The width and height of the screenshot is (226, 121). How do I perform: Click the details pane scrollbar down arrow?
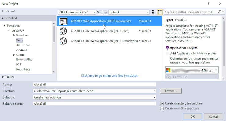pyautogui.click(x=224, y=78)
